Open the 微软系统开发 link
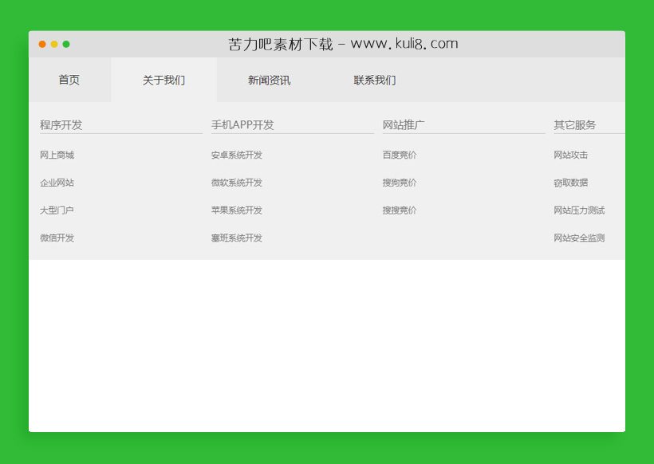 [x=236, y=183]
